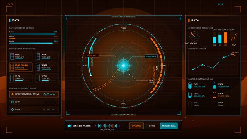Click the SYSTEM ACTIVE status indicator circle
Image resolution: width=247 pixels, height=139 pixels.
pyautogui.click(x=70, y=126)
